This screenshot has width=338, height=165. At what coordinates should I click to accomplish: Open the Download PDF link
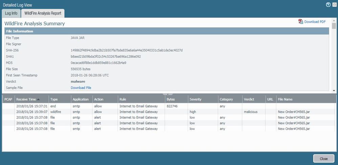point(315,22)
